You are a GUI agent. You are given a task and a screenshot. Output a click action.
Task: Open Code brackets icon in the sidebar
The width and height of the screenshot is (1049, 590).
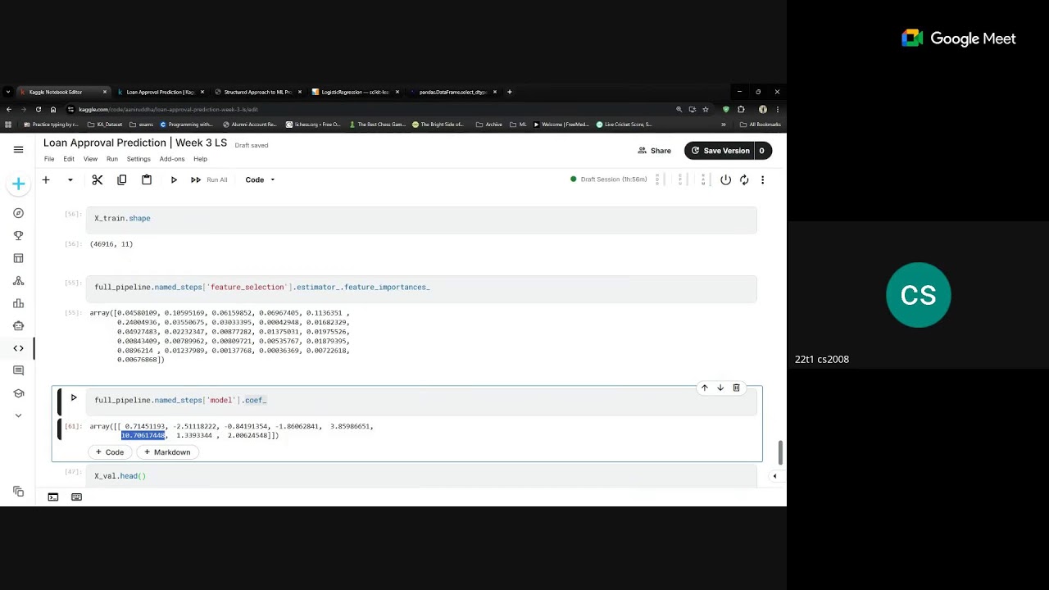pos(18,348)
